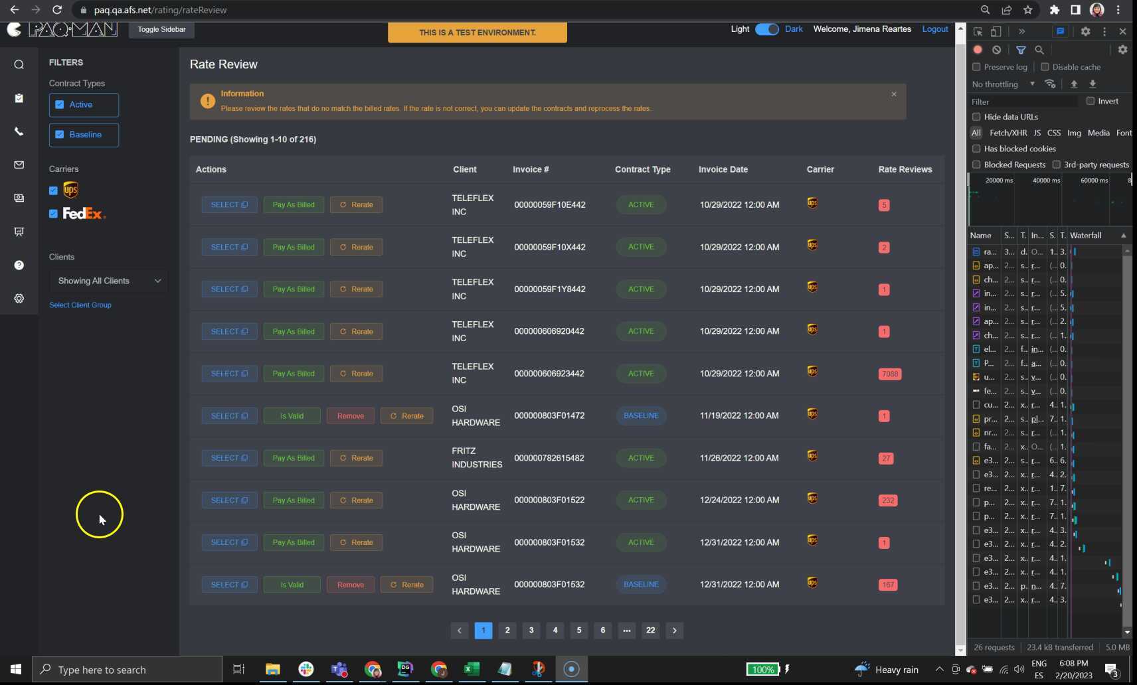Screen dimensions: 1137x685
Task: Uncheck the UPS carrier checkbox
Action: 54,190
